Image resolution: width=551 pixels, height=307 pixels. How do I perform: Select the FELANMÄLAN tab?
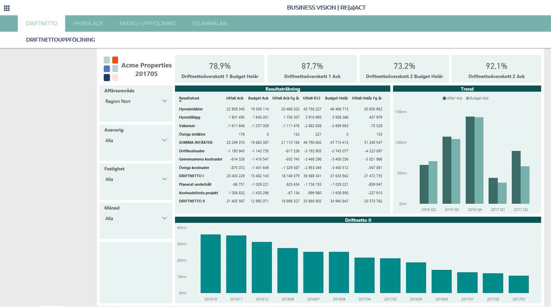coord(209,23)
